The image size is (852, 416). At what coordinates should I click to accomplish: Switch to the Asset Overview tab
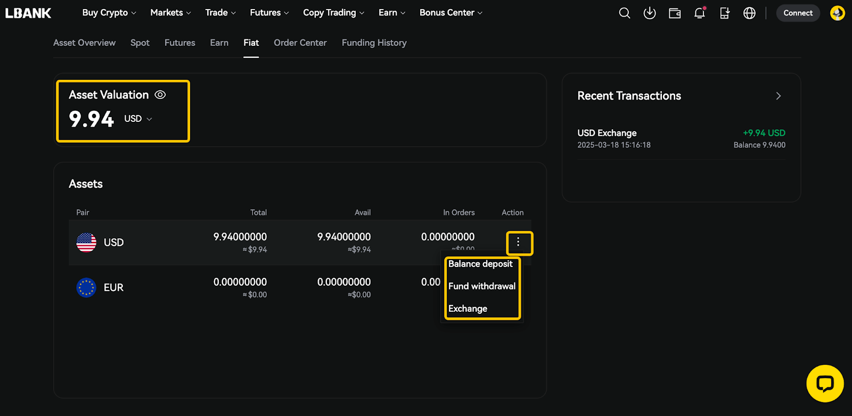[84, 43]
